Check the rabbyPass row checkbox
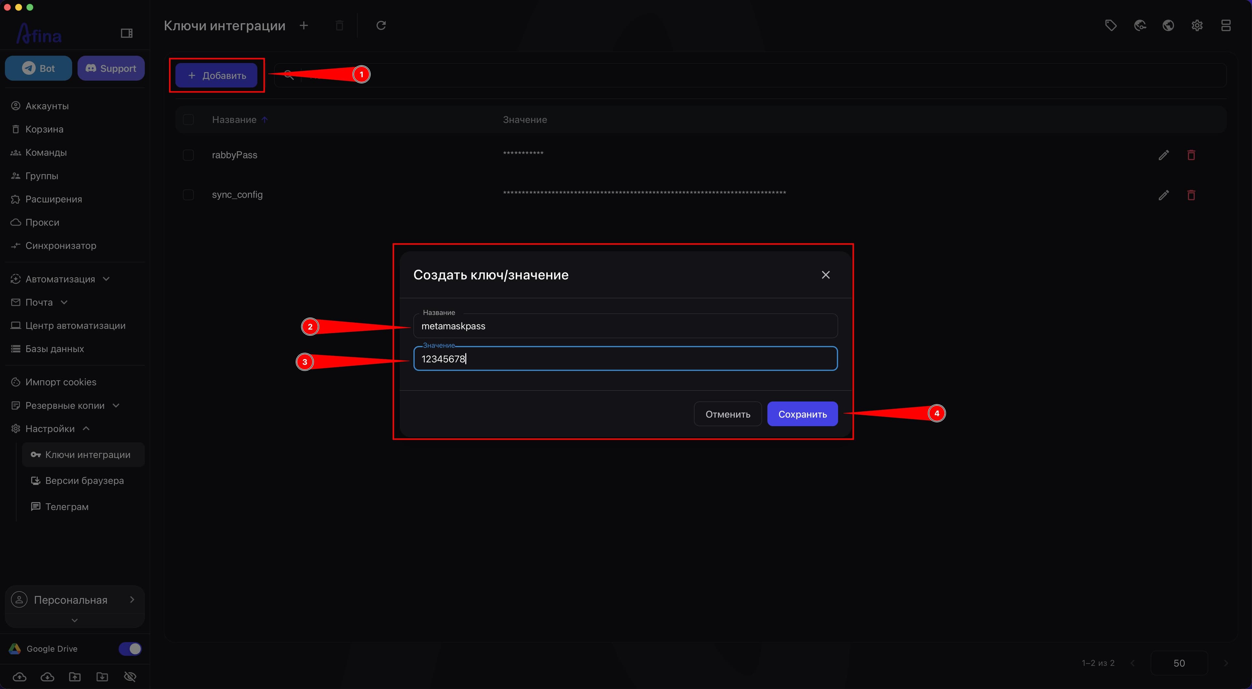Image resolution: width=1252 pixels, height=689 pixels. [x=188, y=155]
